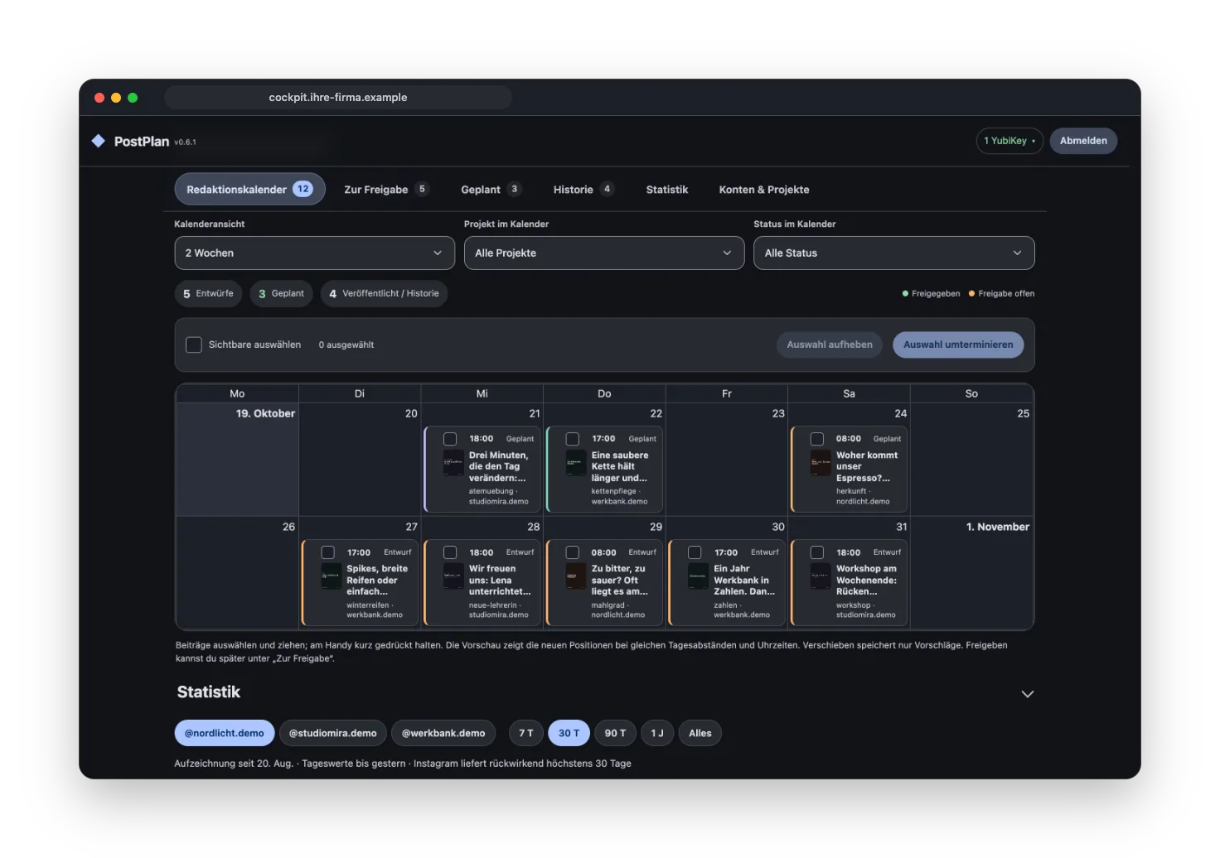1220x858 pixels.
Task: Set statistics range to Alles
Action: point(700,733)
